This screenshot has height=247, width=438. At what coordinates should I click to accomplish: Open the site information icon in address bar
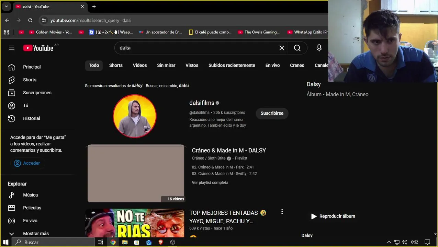[44, 20]
